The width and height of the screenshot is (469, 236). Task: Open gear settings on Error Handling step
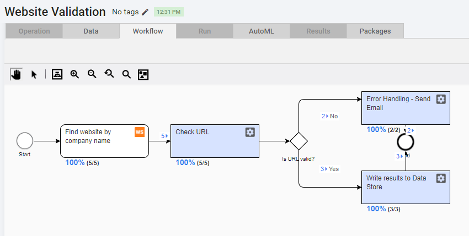tap(441, 99)
